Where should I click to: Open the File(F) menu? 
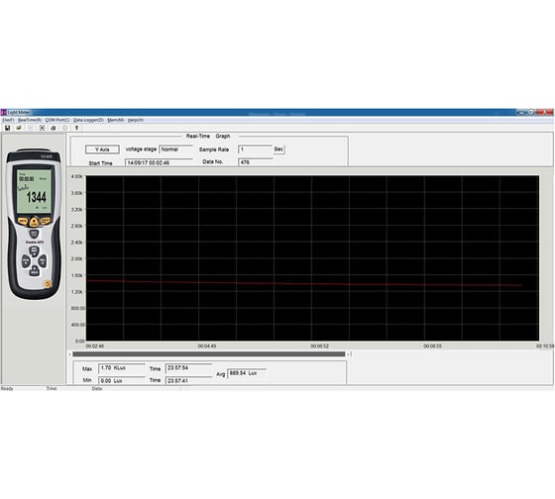coord(8,120)
